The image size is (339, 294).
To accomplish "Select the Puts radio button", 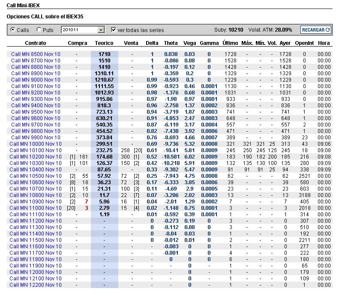I will (x=39, y=29).
